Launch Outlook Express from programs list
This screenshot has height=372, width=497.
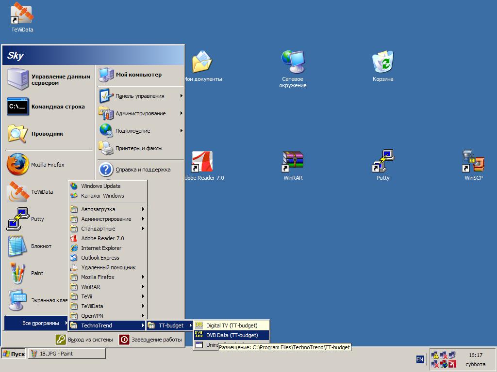tap(108, 258)
